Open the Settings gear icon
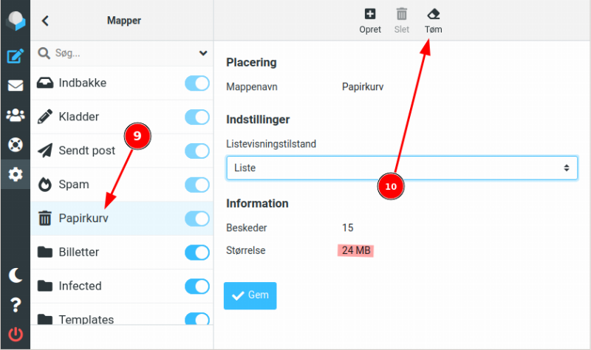Image resolution: width=591 pixels, height=350 pixels. click(15, 174)
